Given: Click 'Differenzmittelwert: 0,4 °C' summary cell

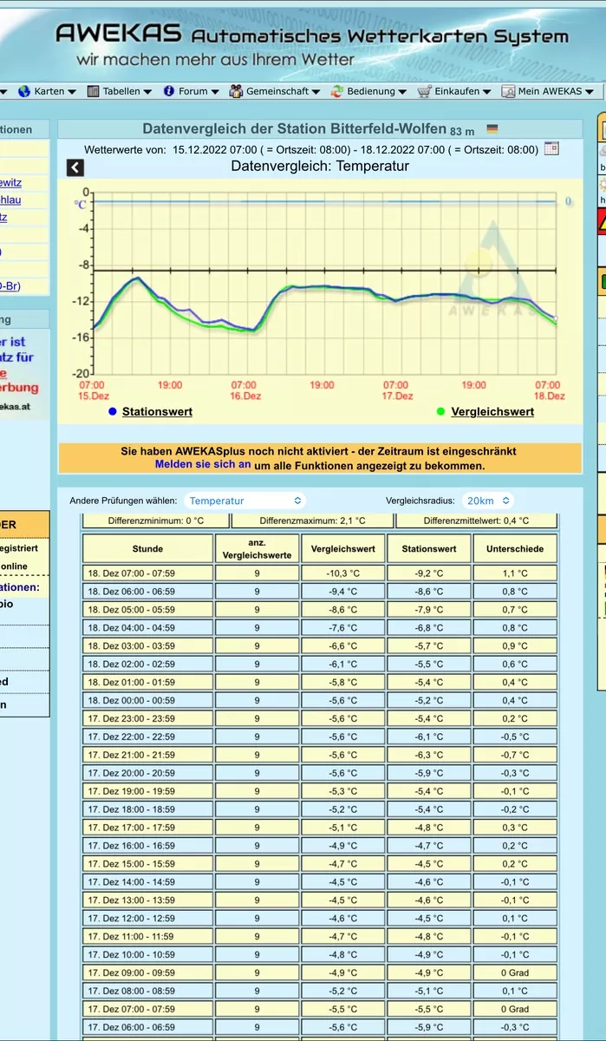Looking at the screenshot, I should pos(477,520).
